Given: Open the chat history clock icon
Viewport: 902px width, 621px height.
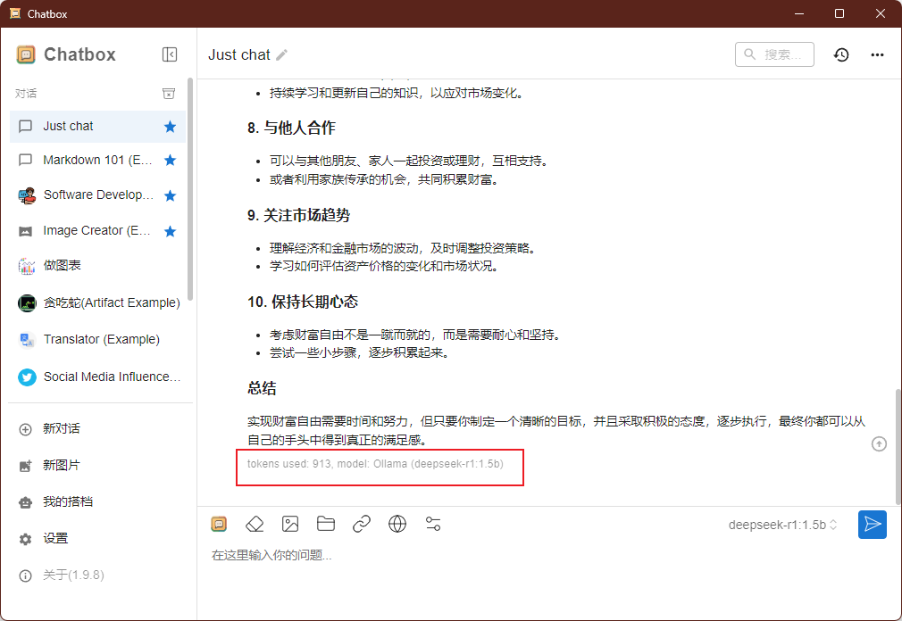Looking at the screenshot, I should pyautogui.click(x=841, y=54).
